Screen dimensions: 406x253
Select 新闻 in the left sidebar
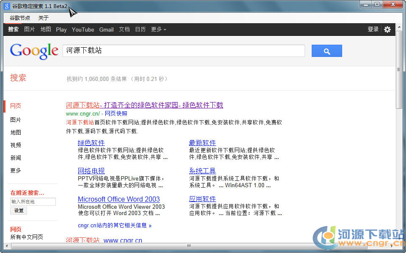16,158
